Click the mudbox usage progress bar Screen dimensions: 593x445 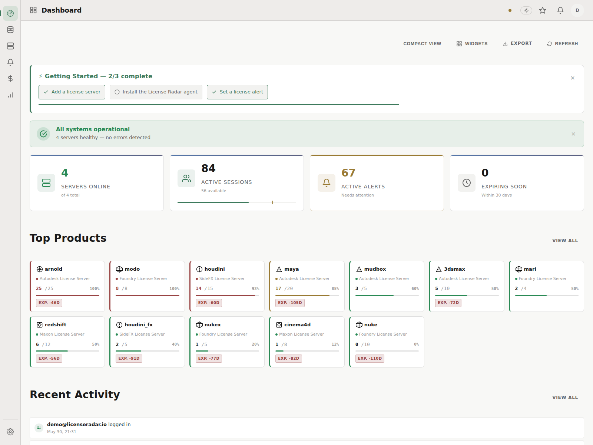click(x=387, y=295)
